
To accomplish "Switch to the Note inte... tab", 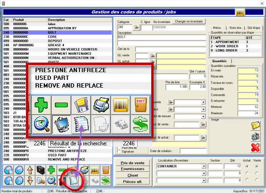I will tap(236, 28).
